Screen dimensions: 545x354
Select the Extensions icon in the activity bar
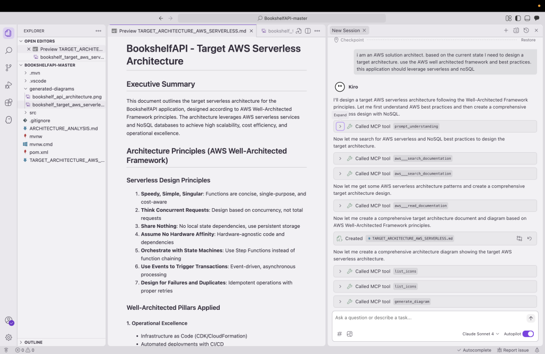pyautogui.click(x=7, y=102)
